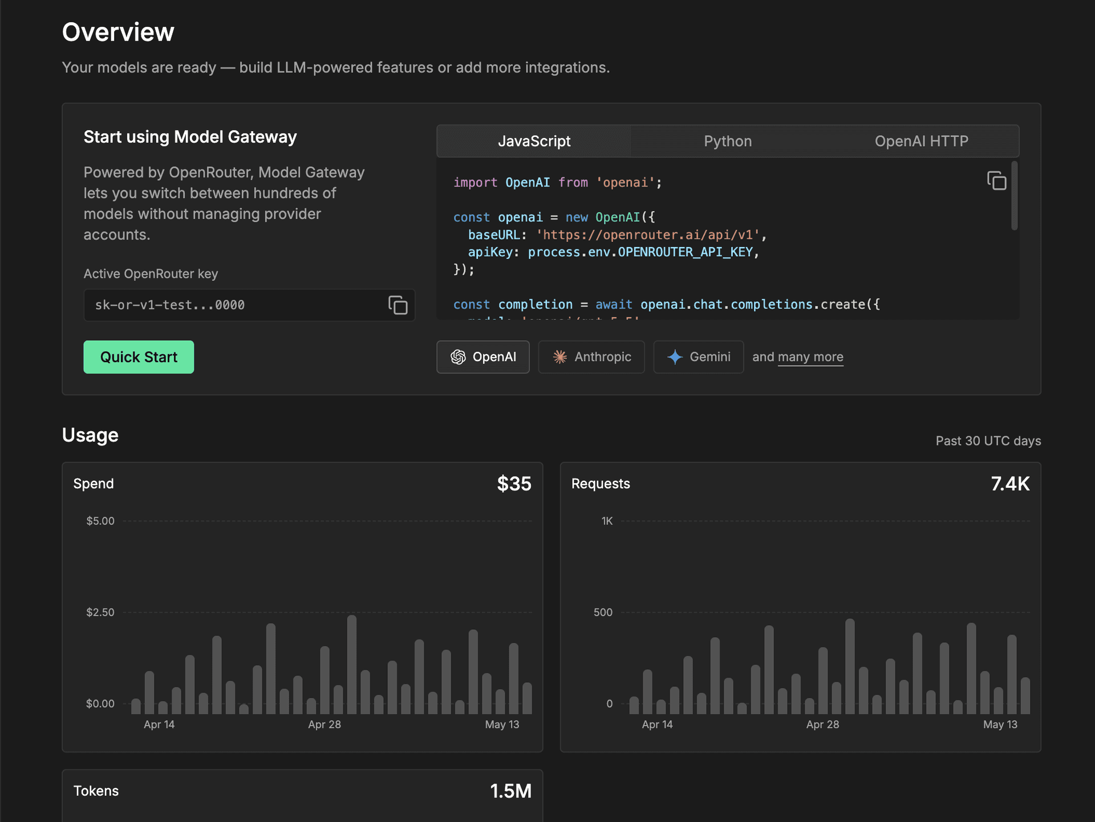Click the $35 spend total
The height and width of the screenshot is (822, 1095).
[x=514, y=484]
